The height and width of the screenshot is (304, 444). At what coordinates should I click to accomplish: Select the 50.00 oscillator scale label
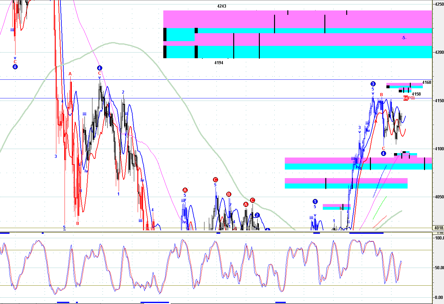tap(439, 268)
